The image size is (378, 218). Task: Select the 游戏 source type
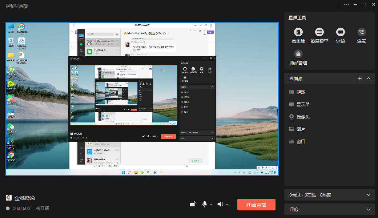[301, 92]
